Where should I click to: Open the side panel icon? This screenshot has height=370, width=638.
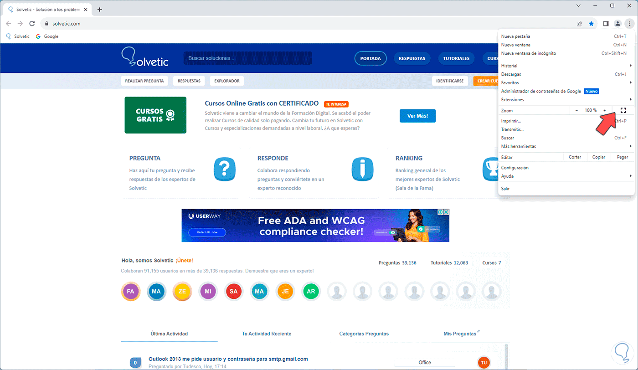click(606, 24)
